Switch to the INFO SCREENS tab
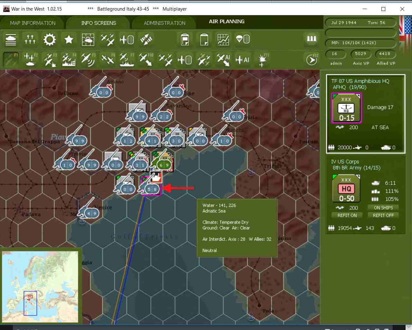Screen dimensions: 412x330 pyautogui.click(x=98, y=23)
